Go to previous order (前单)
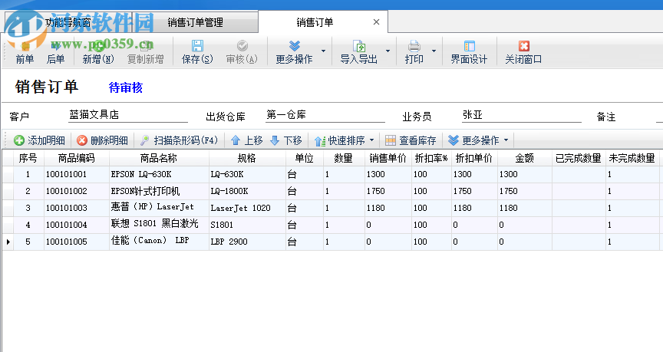This screenshot has height=352, width=663. click(25, 52)
